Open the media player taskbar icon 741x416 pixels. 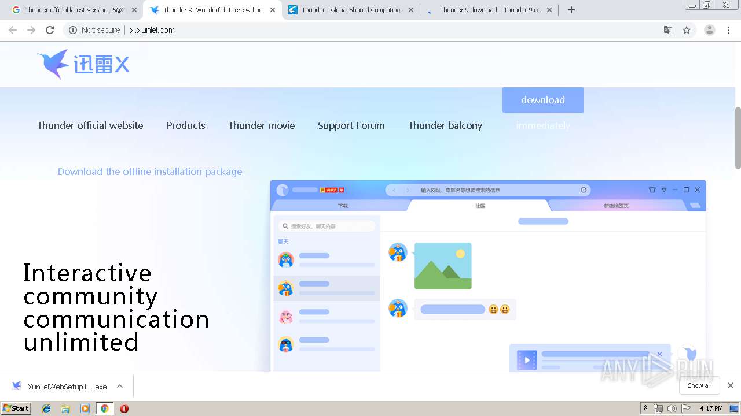click(x=85, y=408)
